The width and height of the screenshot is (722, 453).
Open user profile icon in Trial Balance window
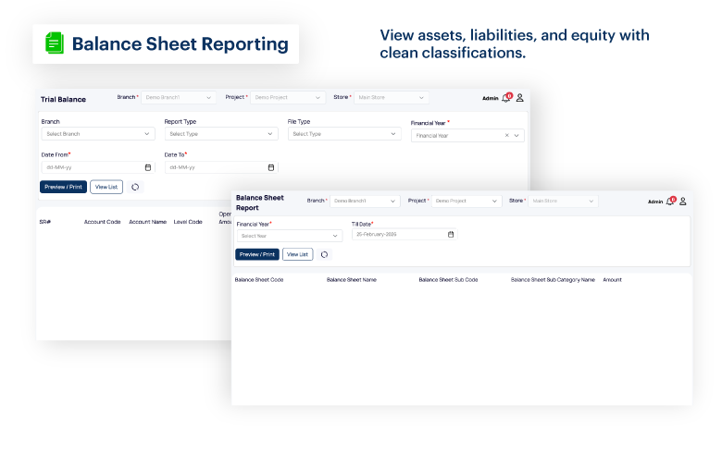pyautogui.click(x=520, y=98)
